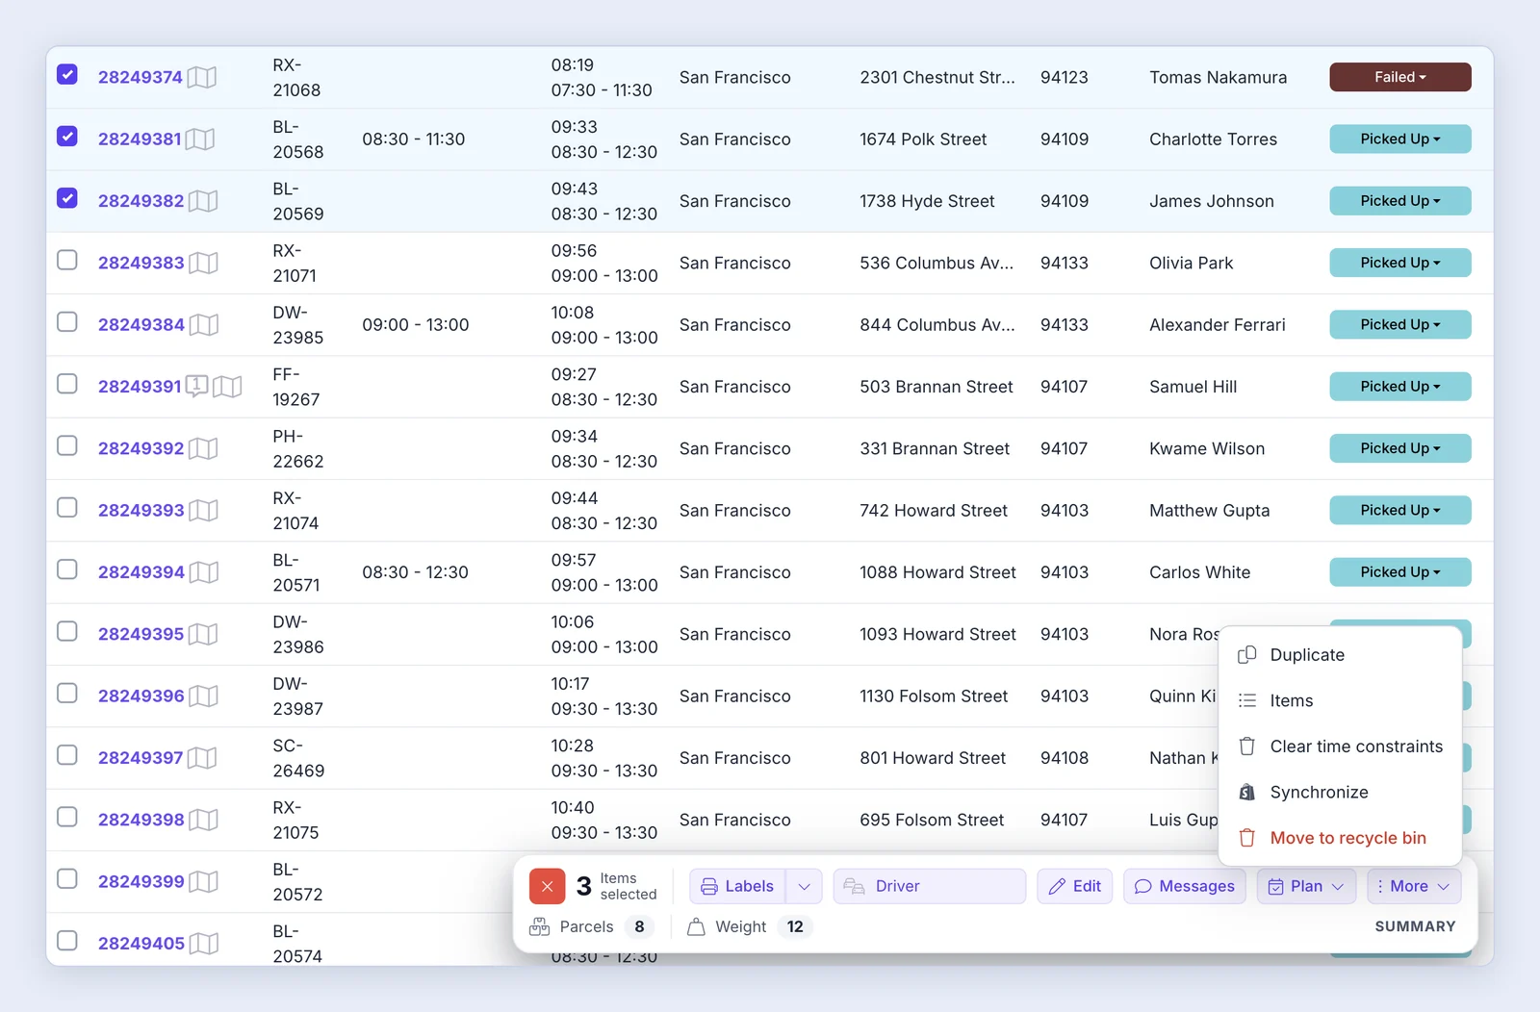
Task: Open map icon for order 28249383
Action: pyautogui.click(x=203, y=263)
